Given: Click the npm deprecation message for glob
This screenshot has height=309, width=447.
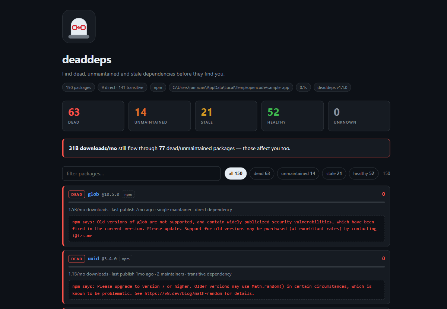Looking at the screenshot, I should coord(226,229).
